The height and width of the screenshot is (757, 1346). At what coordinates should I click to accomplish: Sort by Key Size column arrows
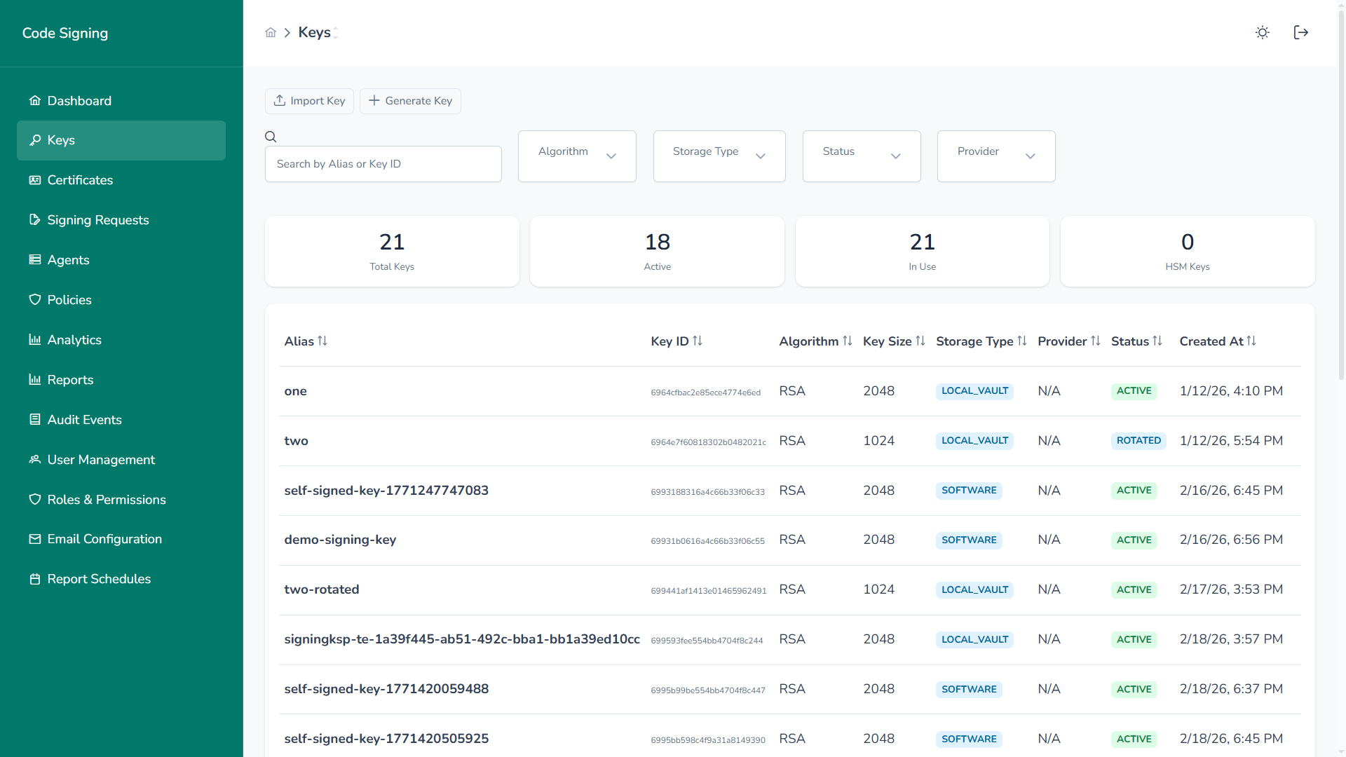pyautogui.click(x=920, y=341)
